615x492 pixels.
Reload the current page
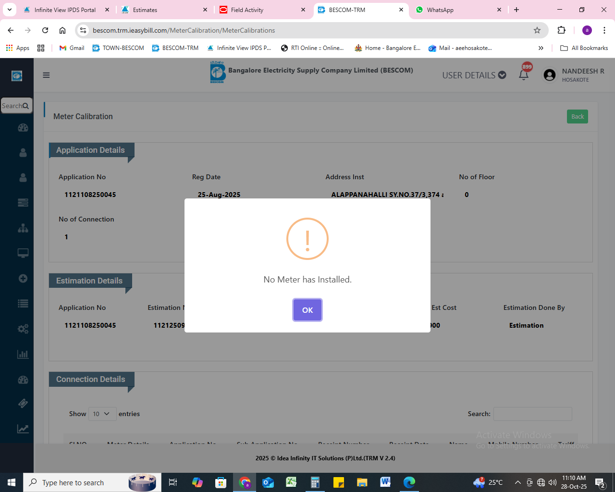[x=45, y=30]
